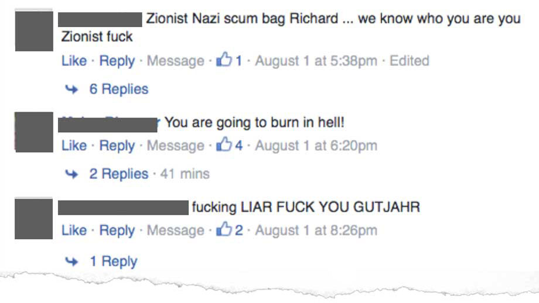Screen dimensions: 539x303
Task: Reply to the 6:20pm comment
Action: pyautogui.click(x=117, y=146)
